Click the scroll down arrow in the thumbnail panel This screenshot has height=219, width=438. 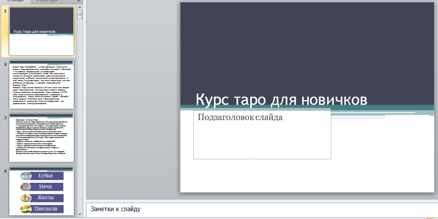tap(80, 214)
